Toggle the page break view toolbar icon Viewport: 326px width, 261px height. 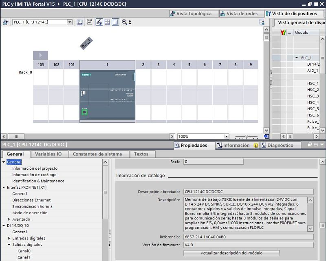pyautogui.click(x=115, y=22)
